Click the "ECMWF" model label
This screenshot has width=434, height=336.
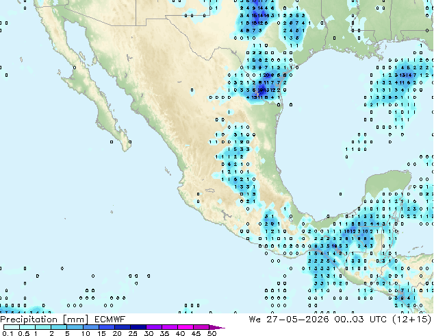[x=110, y=320]
